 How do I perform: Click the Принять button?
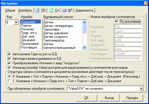click(132, 98)
